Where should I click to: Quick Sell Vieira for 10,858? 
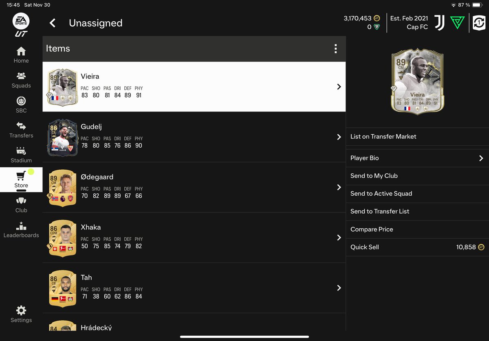click(x=417, y=247)
